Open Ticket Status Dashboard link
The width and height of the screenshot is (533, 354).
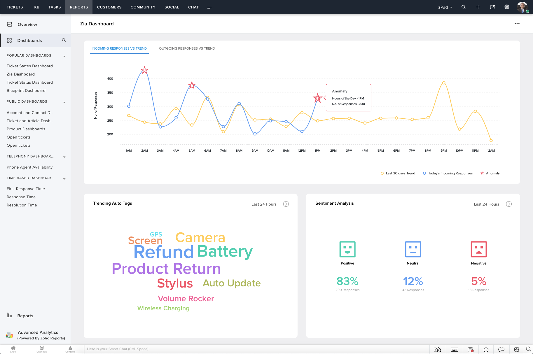coord(30,82)
